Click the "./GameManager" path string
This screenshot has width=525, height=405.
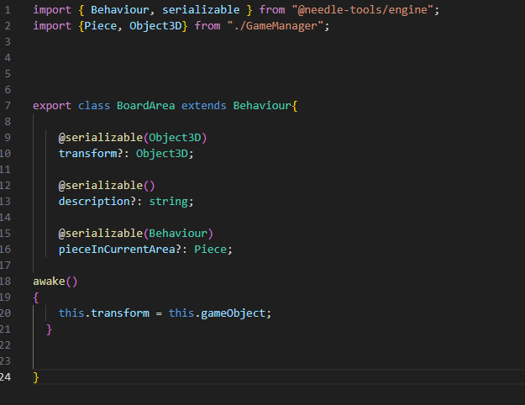[x=276, y=26]
